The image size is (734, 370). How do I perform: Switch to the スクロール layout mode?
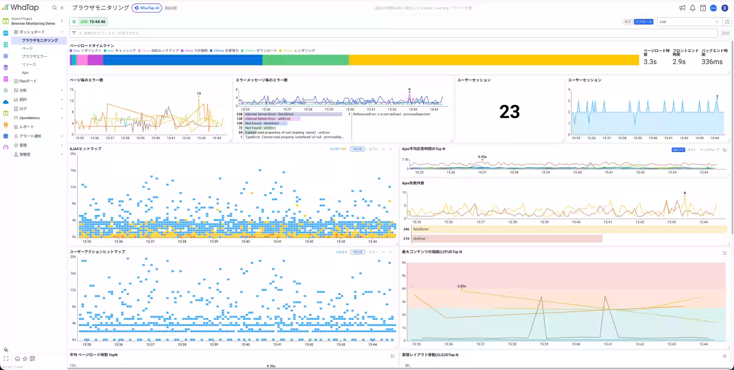tap(643, 21)
